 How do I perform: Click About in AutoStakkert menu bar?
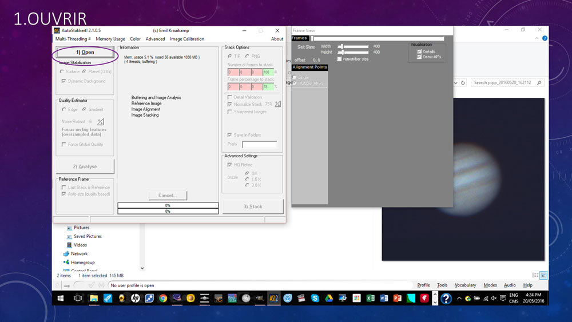[x=277, y=39]
